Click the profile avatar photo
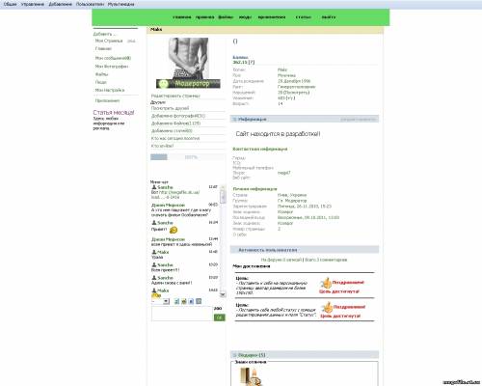The height and width of the screenshot is (386, 482). 188,58
